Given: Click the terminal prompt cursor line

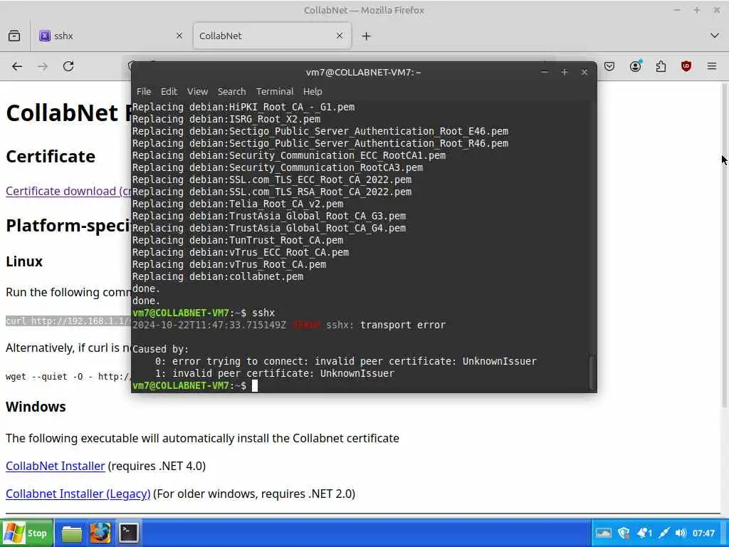Looking at the screenshot, I should (195, 385).
